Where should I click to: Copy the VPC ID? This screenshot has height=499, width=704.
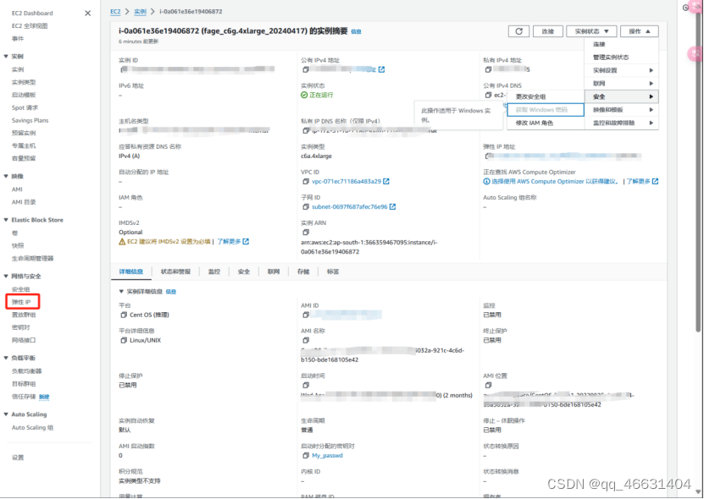pos(306,182)
